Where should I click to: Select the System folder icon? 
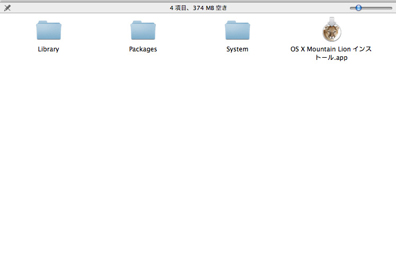[237, 30]
